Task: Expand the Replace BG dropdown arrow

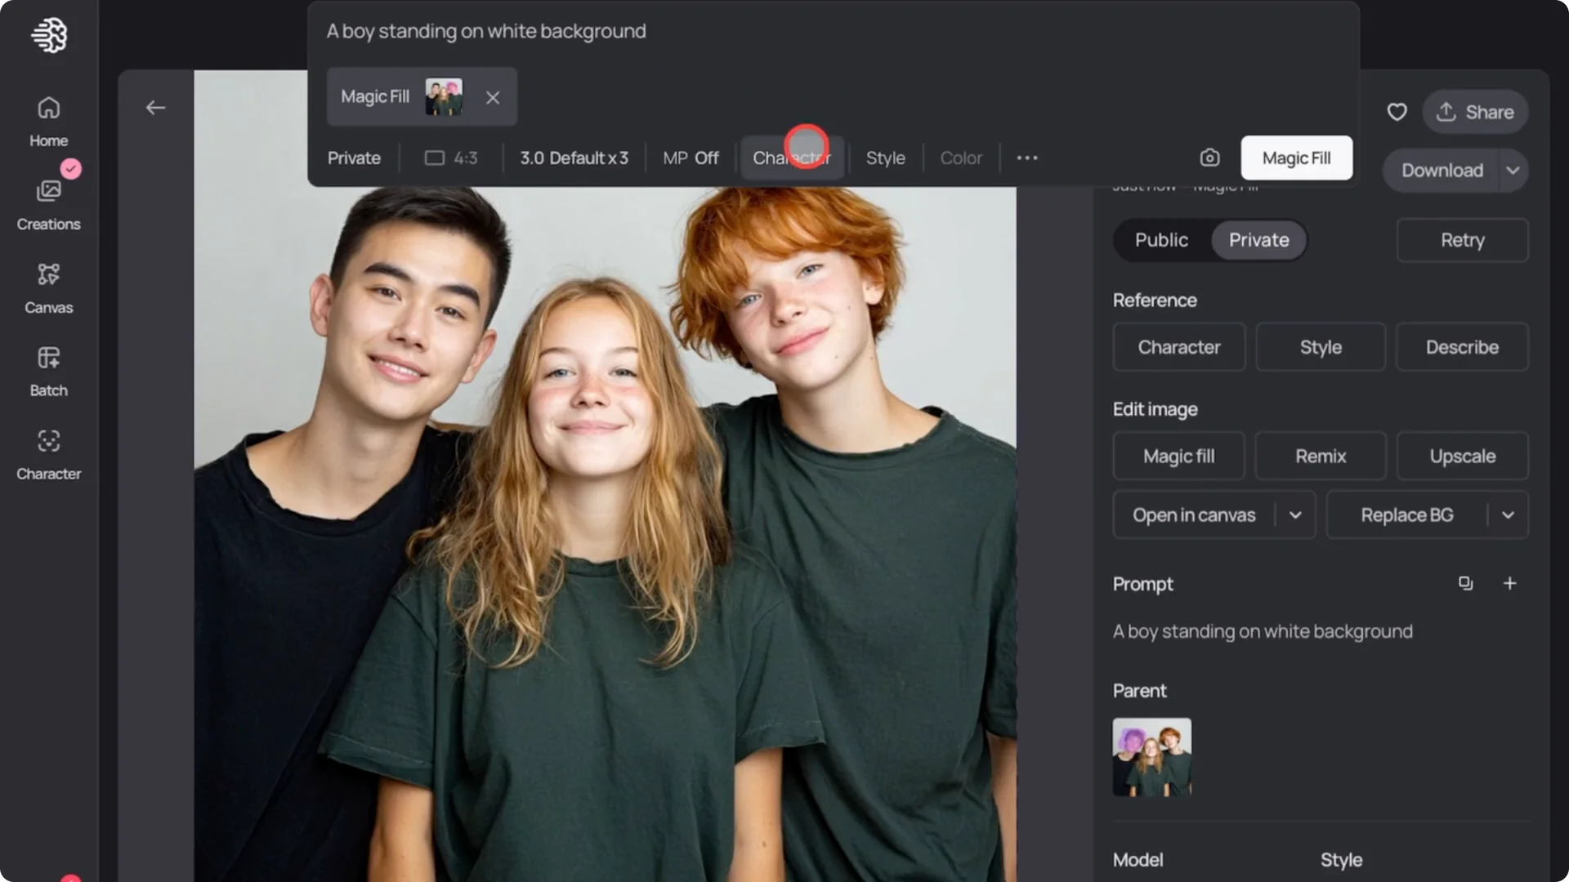Action: 1509,514
